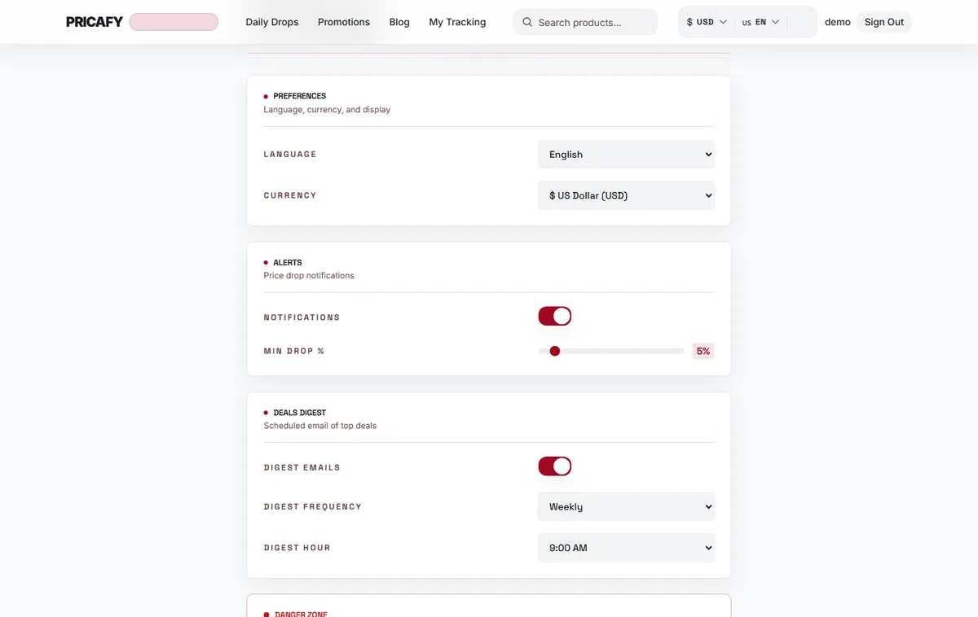Open the Currency dropdown showing US Dollar

[626, 195]
